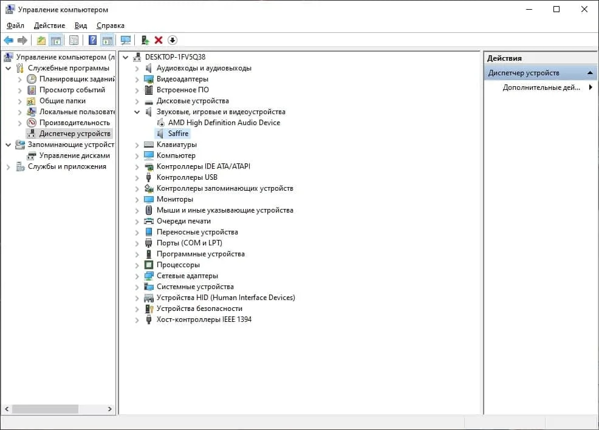Expand the Хост-контроллеры IEEE 1394 node
The width and height of the screenshot is (599, 430).
137,319
